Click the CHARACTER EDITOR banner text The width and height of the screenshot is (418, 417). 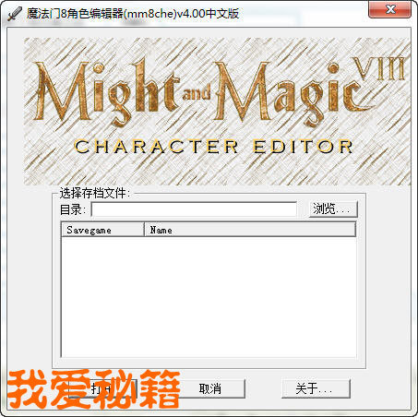(213, 147)
